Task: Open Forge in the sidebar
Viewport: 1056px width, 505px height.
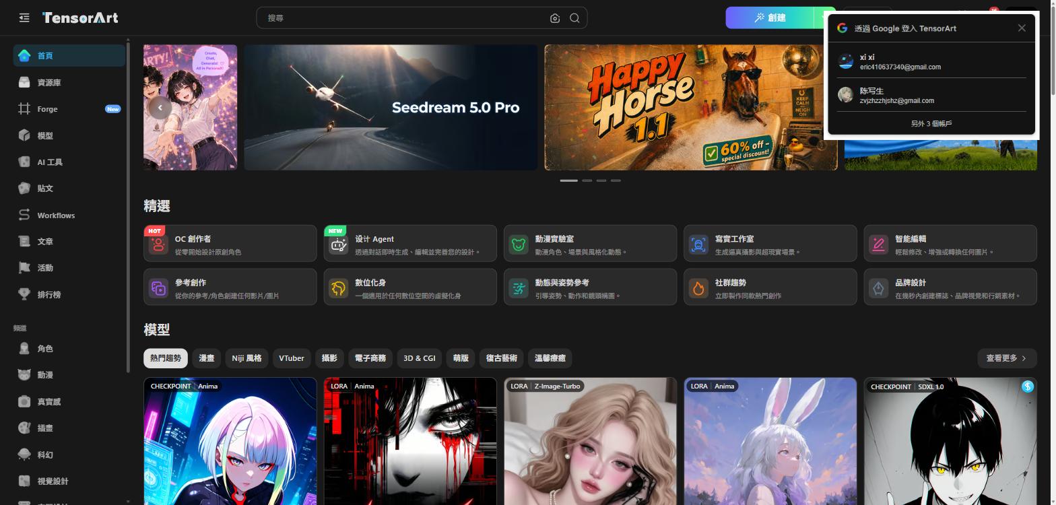Action: point(69,109)
